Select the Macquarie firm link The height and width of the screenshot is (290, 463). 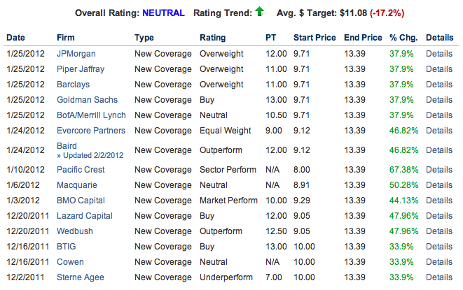[77, 185]
